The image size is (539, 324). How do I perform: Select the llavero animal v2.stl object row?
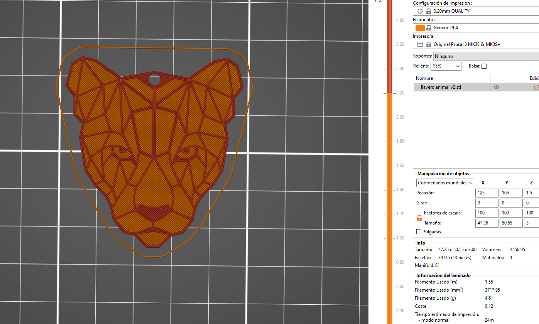476,87
